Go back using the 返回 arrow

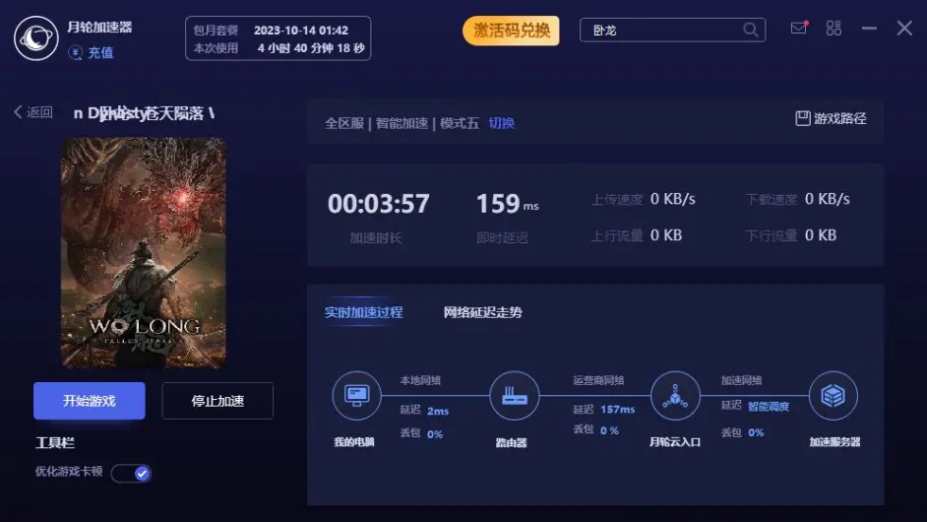click(x=32, y=112)
